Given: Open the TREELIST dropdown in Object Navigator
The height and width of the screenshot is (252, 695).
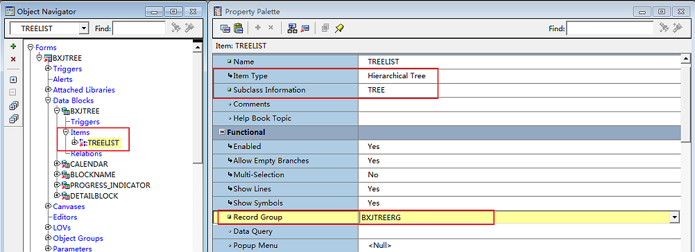Looking at the screenshot, I should 84,29.
